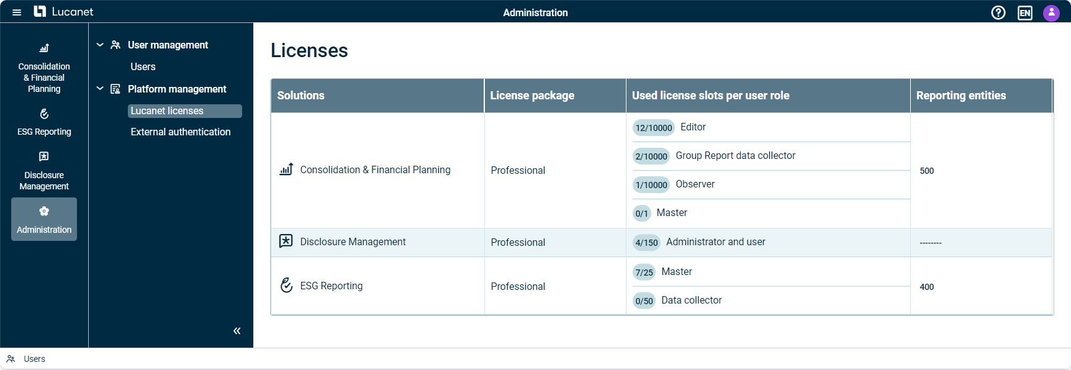
Task: Click the 7/25 Master slot badge
Action: (x=644, y=273)
